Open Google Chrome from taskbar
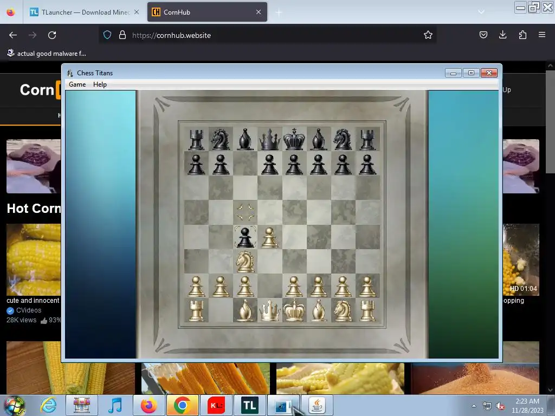Image resolution: width=555 pixels, height=416 pixels. pyautogui.click(x=182, y=405)
